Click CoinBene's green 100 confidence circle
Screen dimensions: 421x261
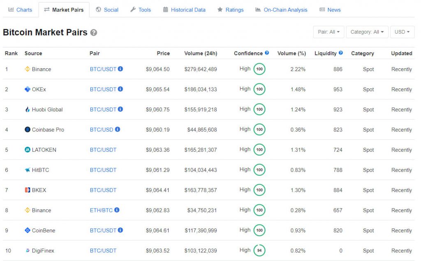point(259,230)
